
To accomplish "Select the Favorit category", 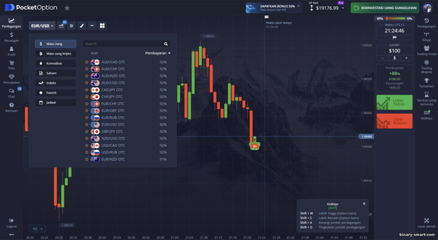I will coord(55,93).
